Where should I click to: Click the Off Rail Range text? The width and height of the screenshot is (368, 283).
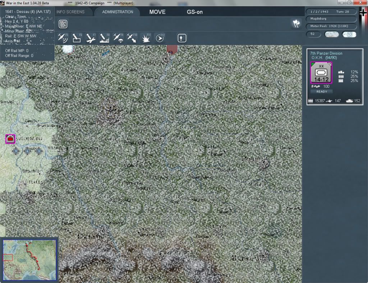point(19,56)
